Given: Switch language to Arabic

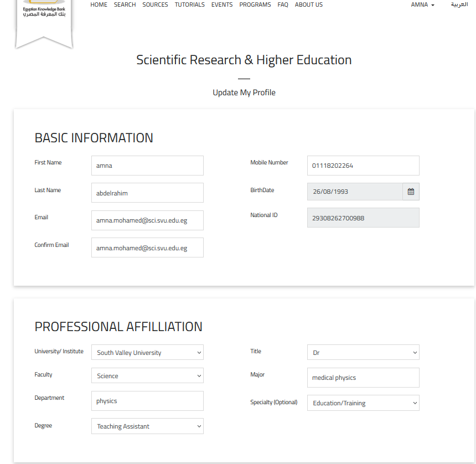Looking at the screenshot, I should 459,4.
